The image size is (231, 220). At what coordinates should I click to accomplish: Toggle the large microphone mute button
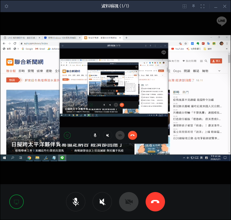click(x=76, y=202)
